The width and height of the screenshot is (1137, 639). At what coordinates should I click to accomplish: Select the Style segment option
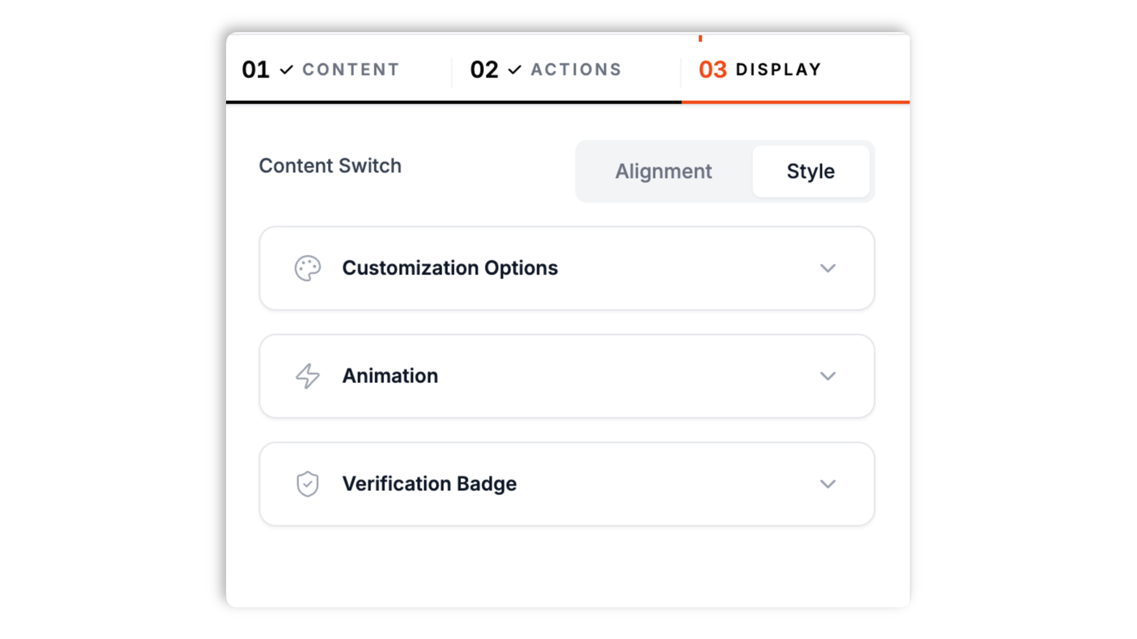(811, 172)
